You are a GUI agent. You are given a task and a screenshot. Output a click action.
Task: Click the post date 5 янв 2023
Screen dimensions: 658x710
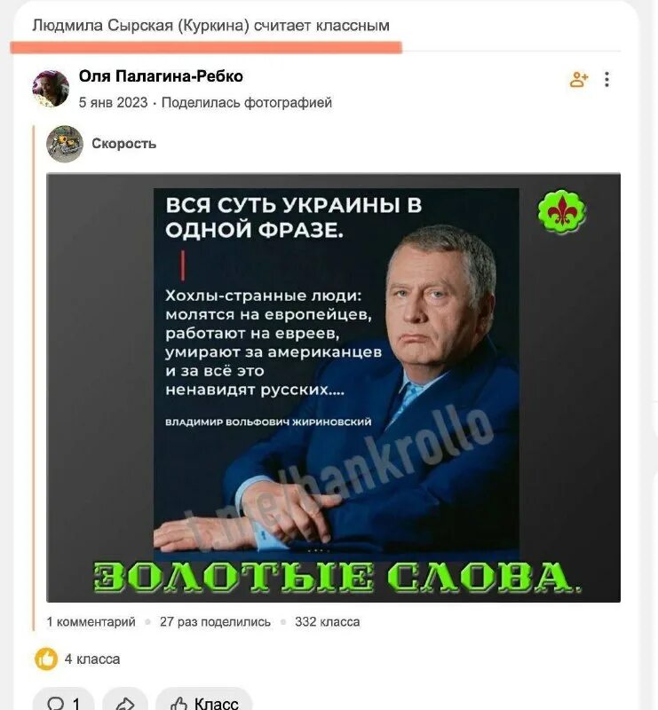click(x=114, y=103)
